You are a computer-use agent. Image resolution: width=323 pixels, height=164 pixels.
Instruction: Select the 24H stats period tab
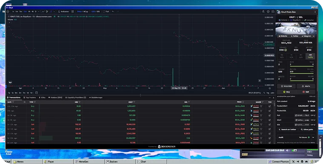coord(310,56)
